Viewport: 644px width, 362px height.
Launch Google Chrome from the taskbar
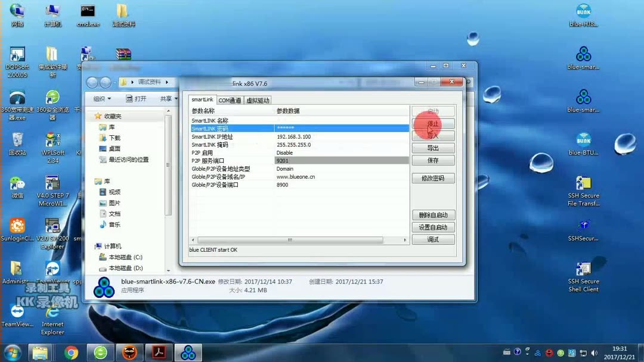pos(72,352)
